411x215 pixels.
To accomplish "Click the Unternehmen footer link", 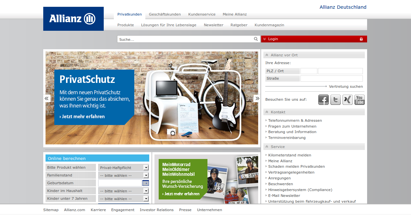I will click(209, 210).
